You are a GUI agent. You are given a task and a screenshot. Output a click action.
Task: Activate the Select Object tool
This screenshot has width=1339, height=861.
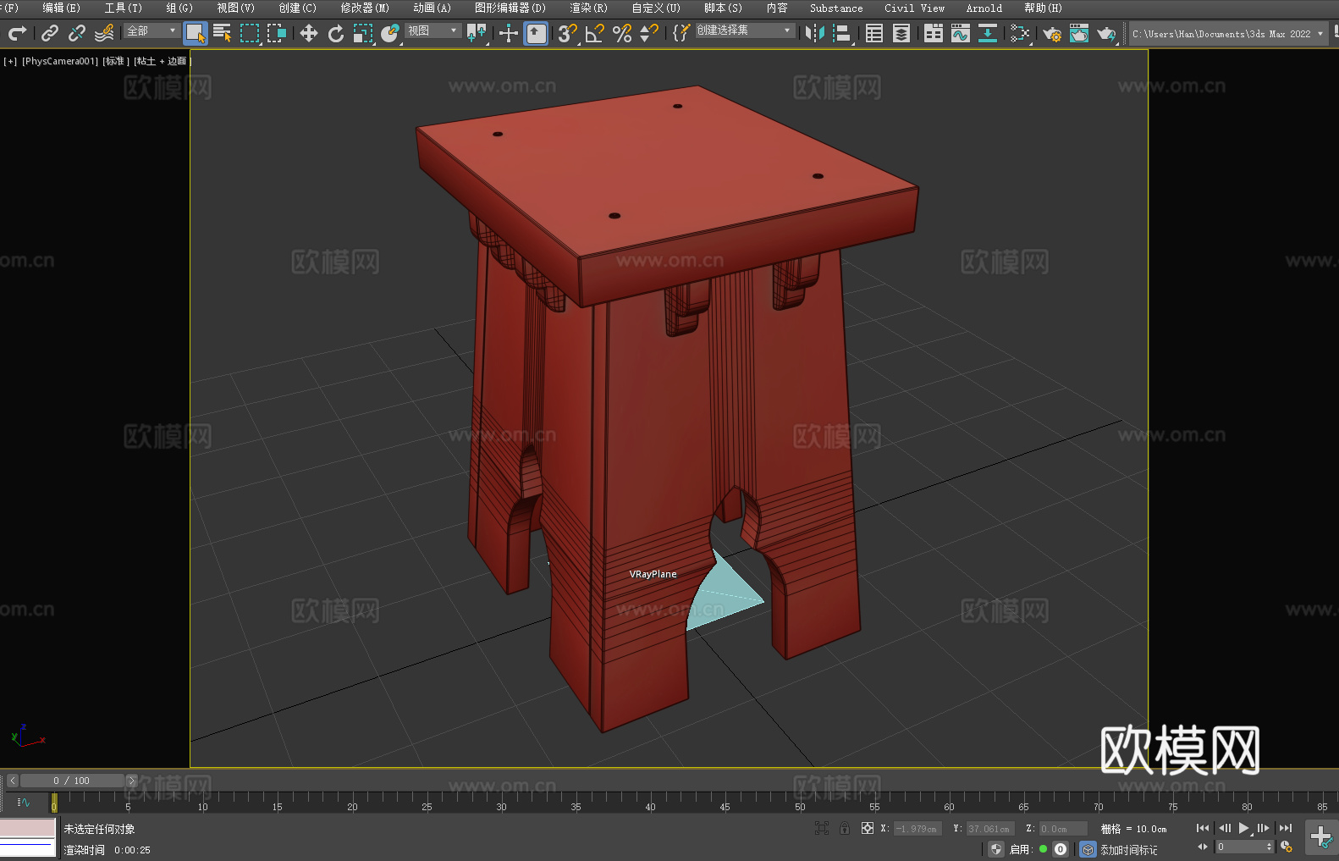[196, 33]
